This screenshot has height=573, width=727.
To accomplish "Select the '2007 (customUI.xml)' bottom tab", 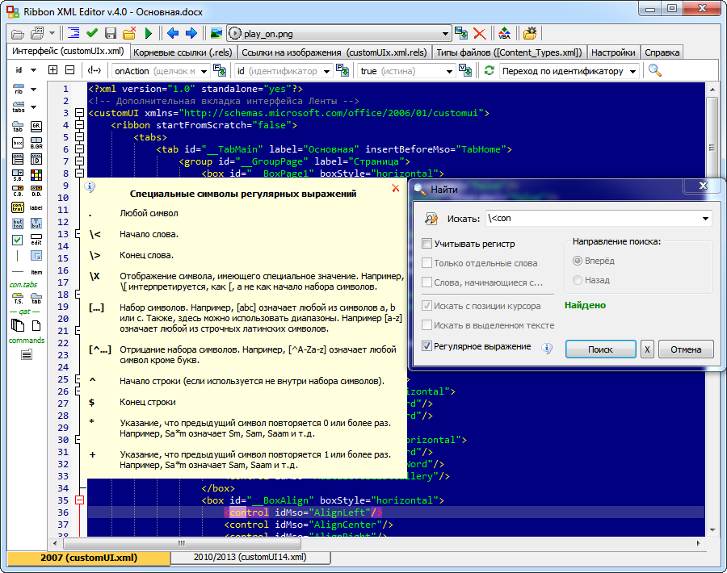I will tap(89, 558).
